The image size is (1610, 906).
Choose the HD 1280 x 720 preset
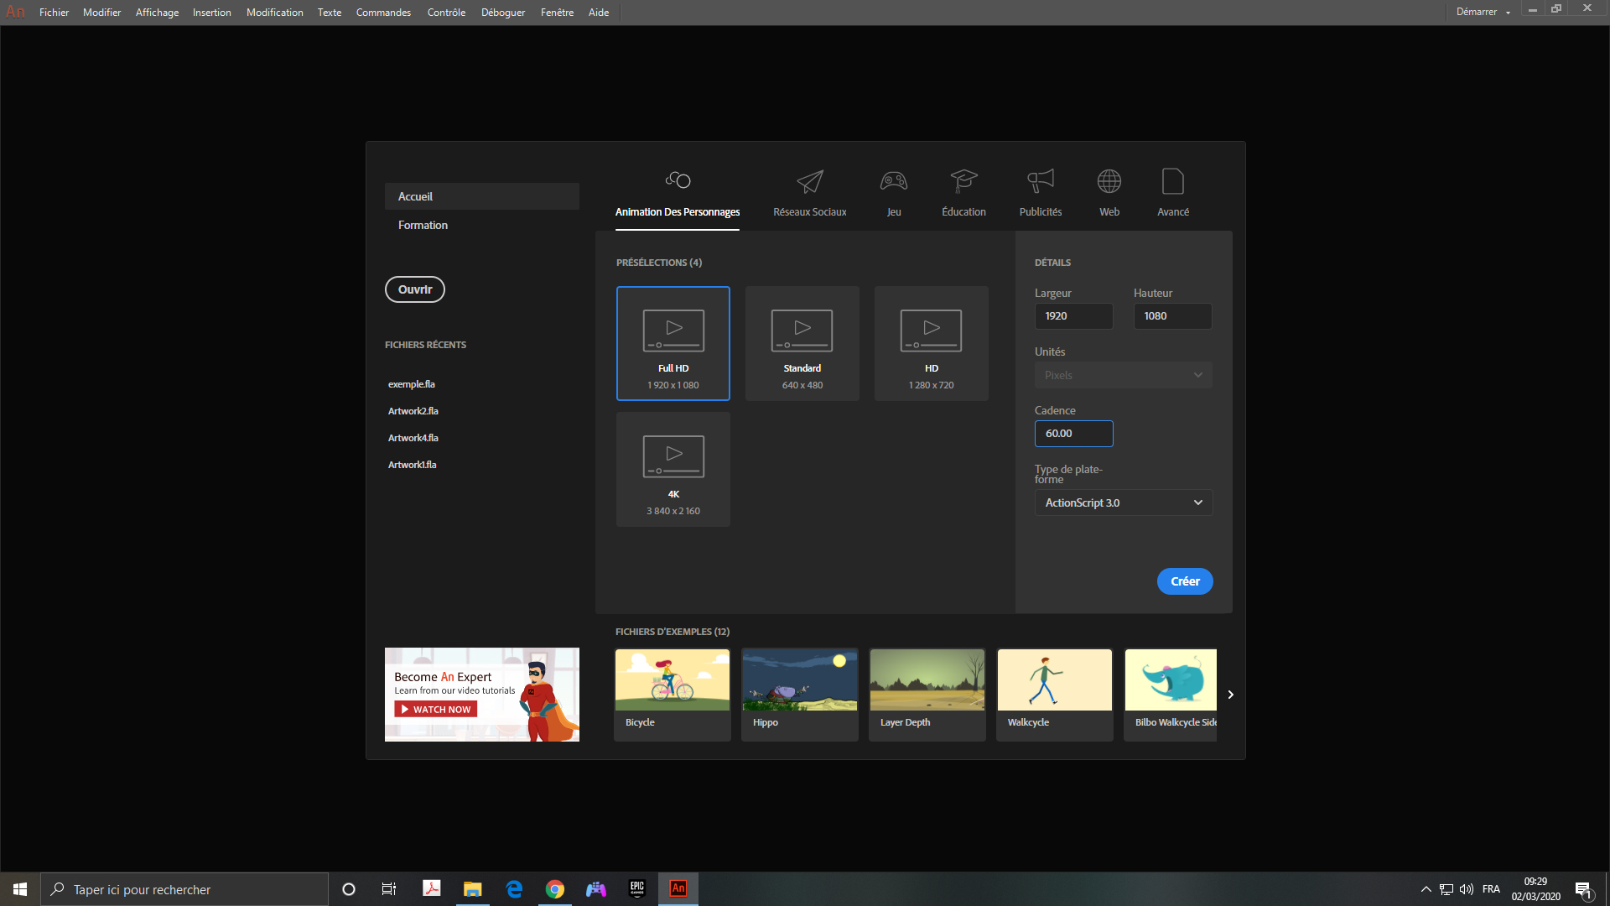pos(931,343)
